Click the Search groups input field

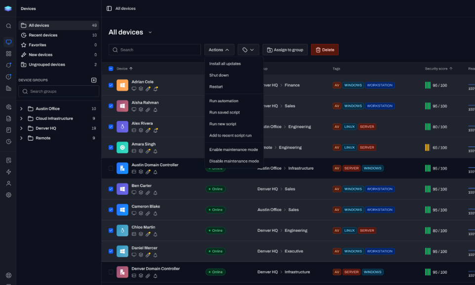point(58,91)
